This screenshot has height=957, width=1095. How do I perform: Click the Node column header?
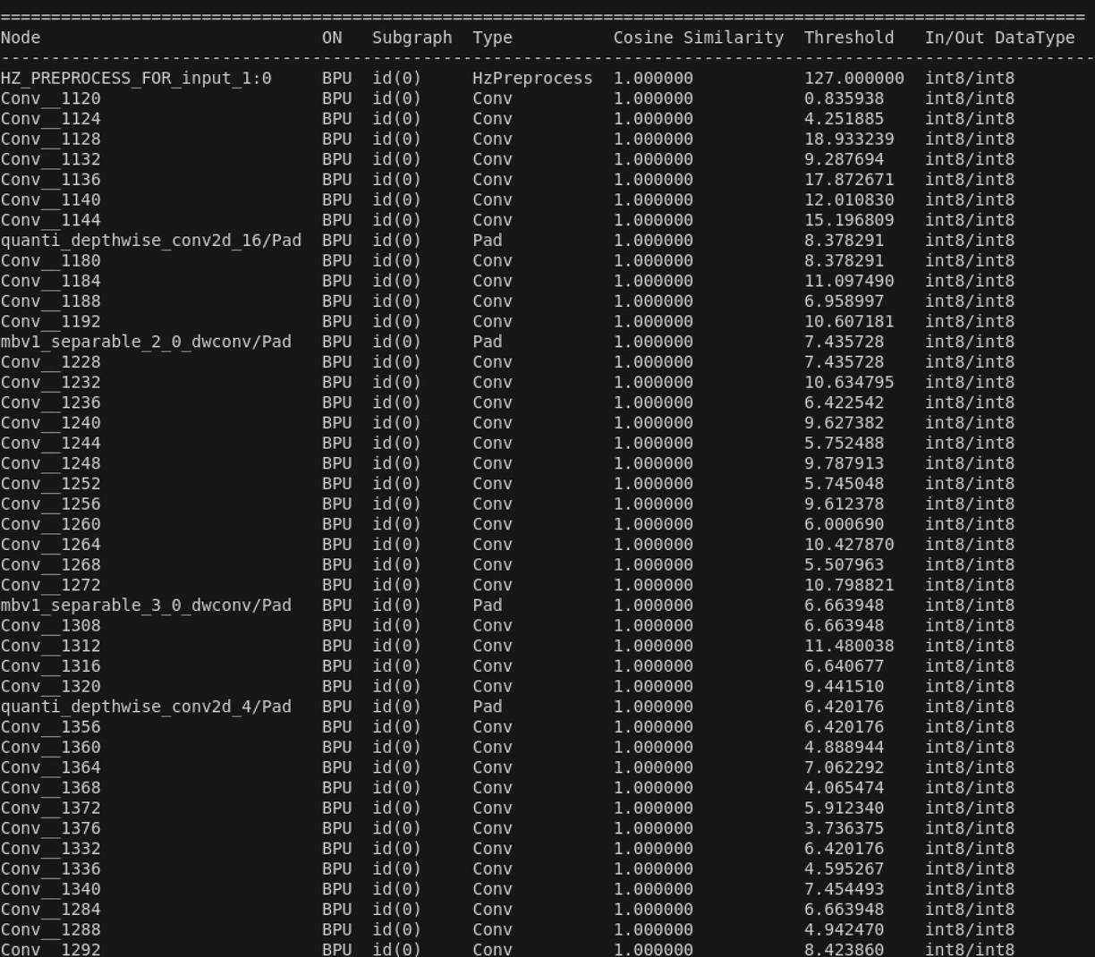21,38
